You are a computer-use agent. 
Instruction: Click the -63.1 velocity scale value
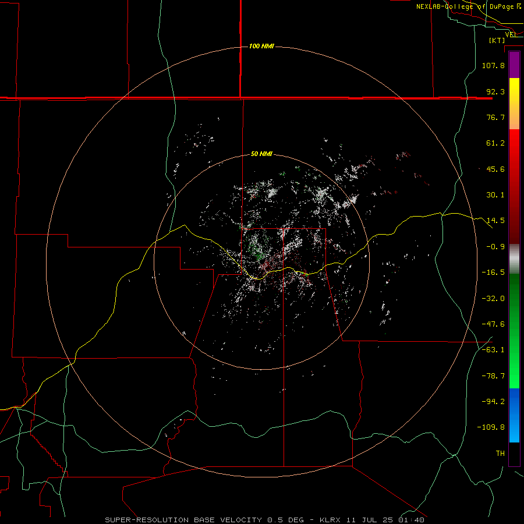click(493, 350)
